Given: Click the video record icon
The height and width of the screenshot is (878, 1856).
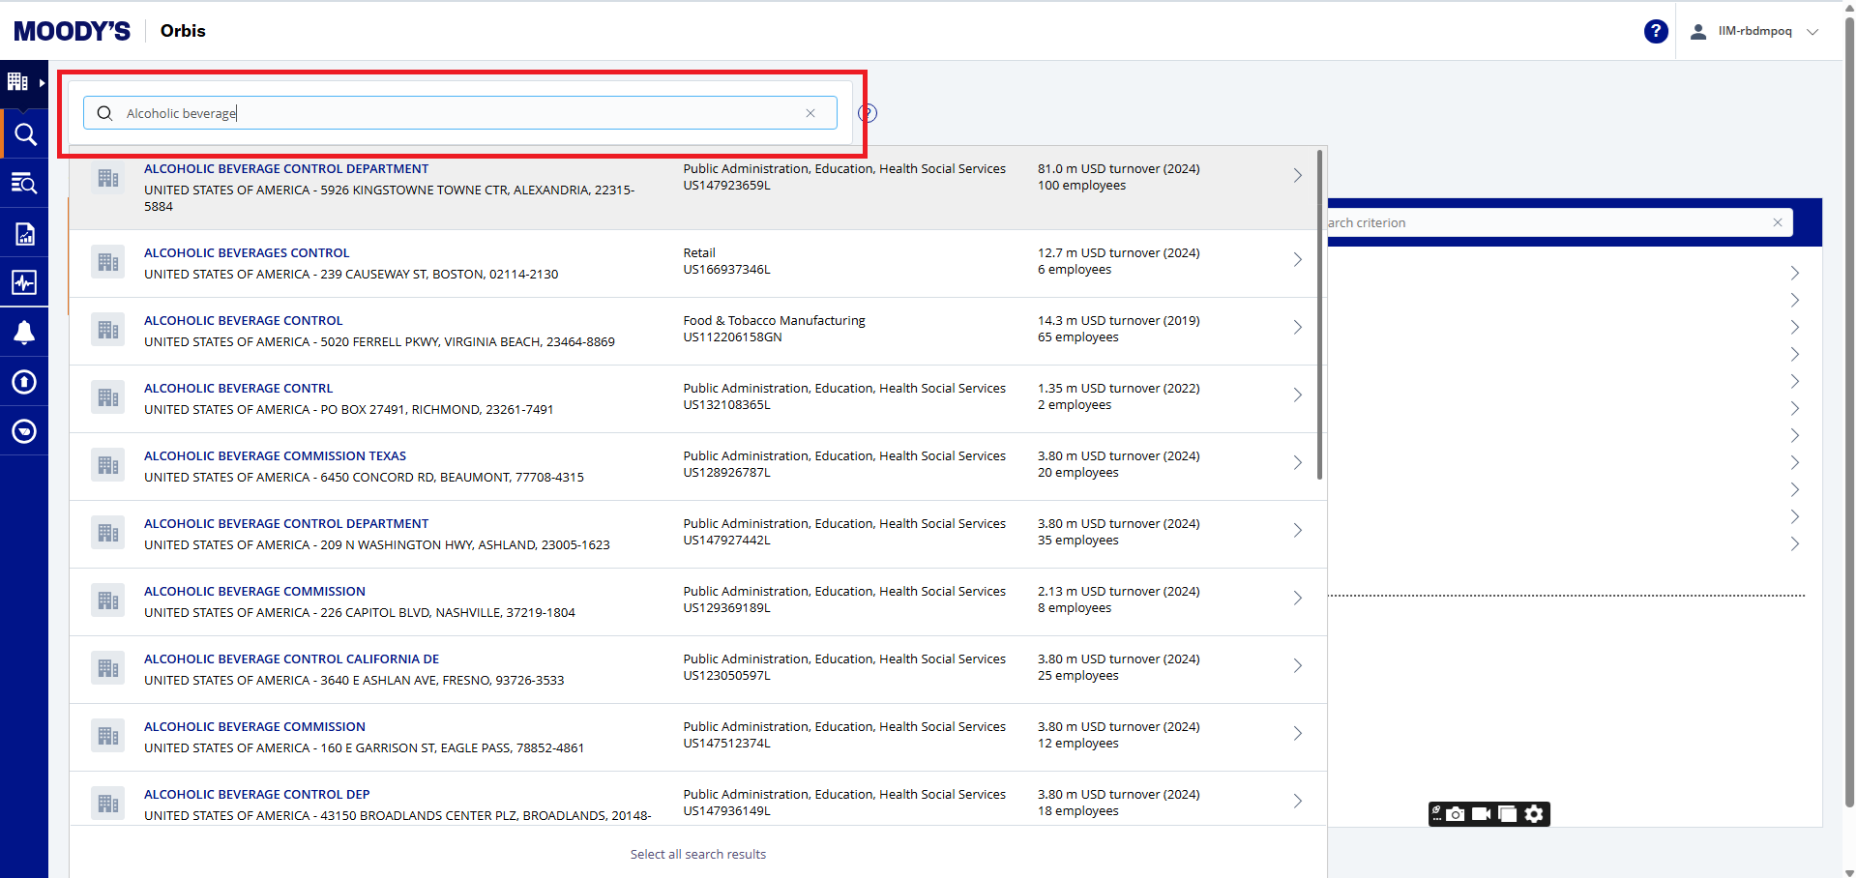Looking at the screenshot, I should [1481, 814].
